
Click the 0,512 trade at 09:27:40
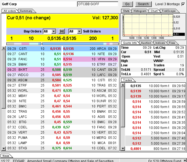pyautogui.click(x=155, y=138)
